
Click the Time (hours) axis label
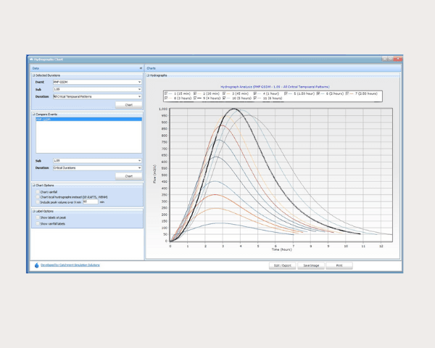[x=281, y=249]
